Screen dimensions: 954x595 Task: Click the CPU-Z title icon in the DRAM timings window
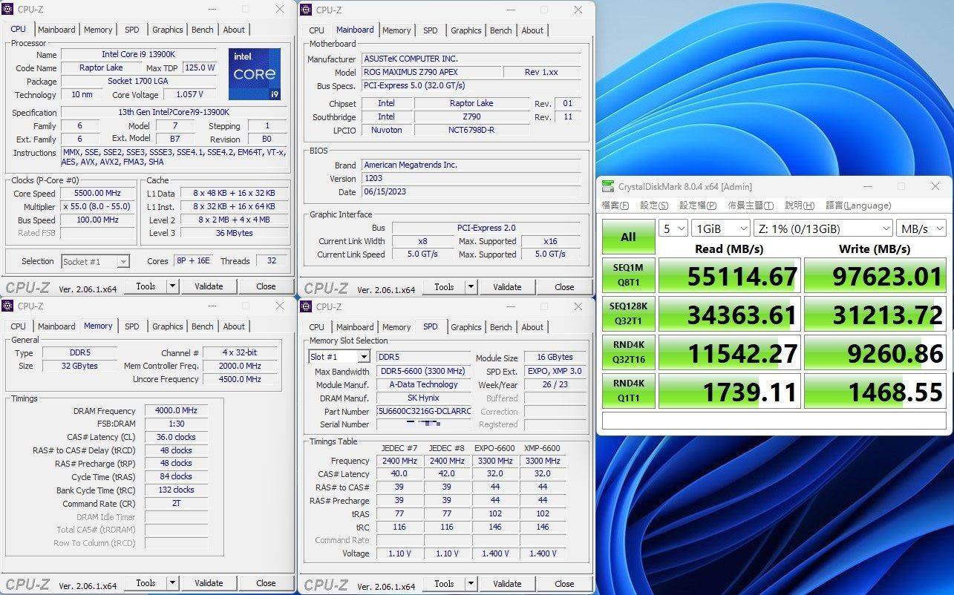point(8,306)
